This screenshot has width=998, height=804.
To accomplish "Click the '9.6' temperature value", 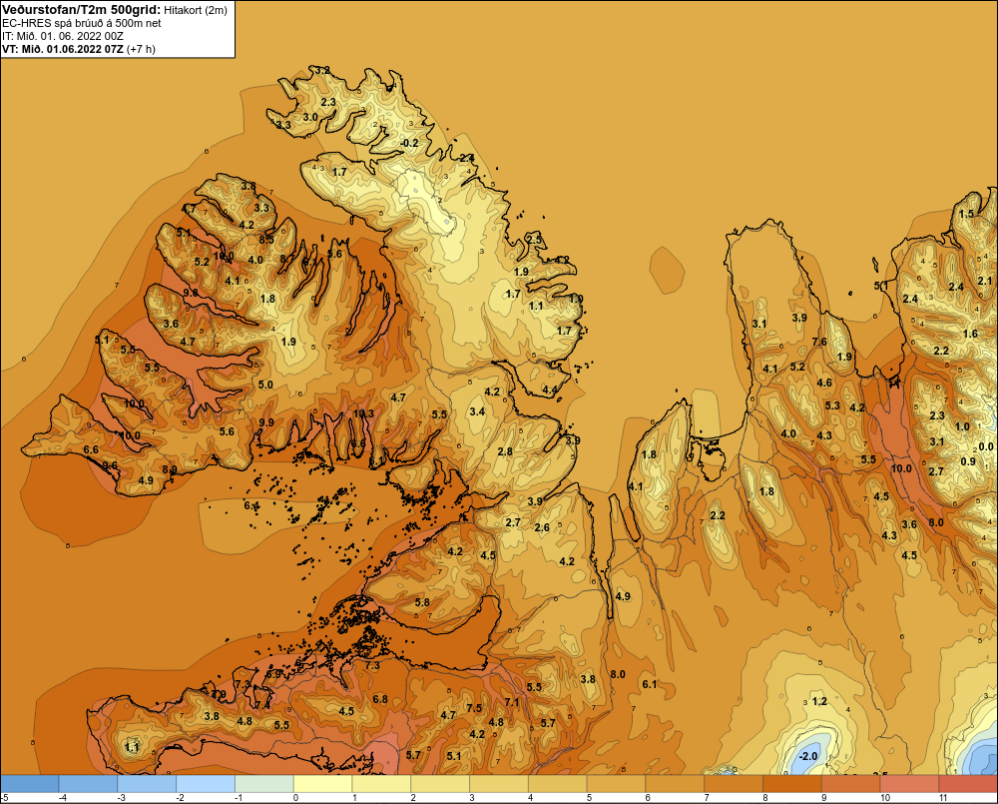I will pos(110,465).
